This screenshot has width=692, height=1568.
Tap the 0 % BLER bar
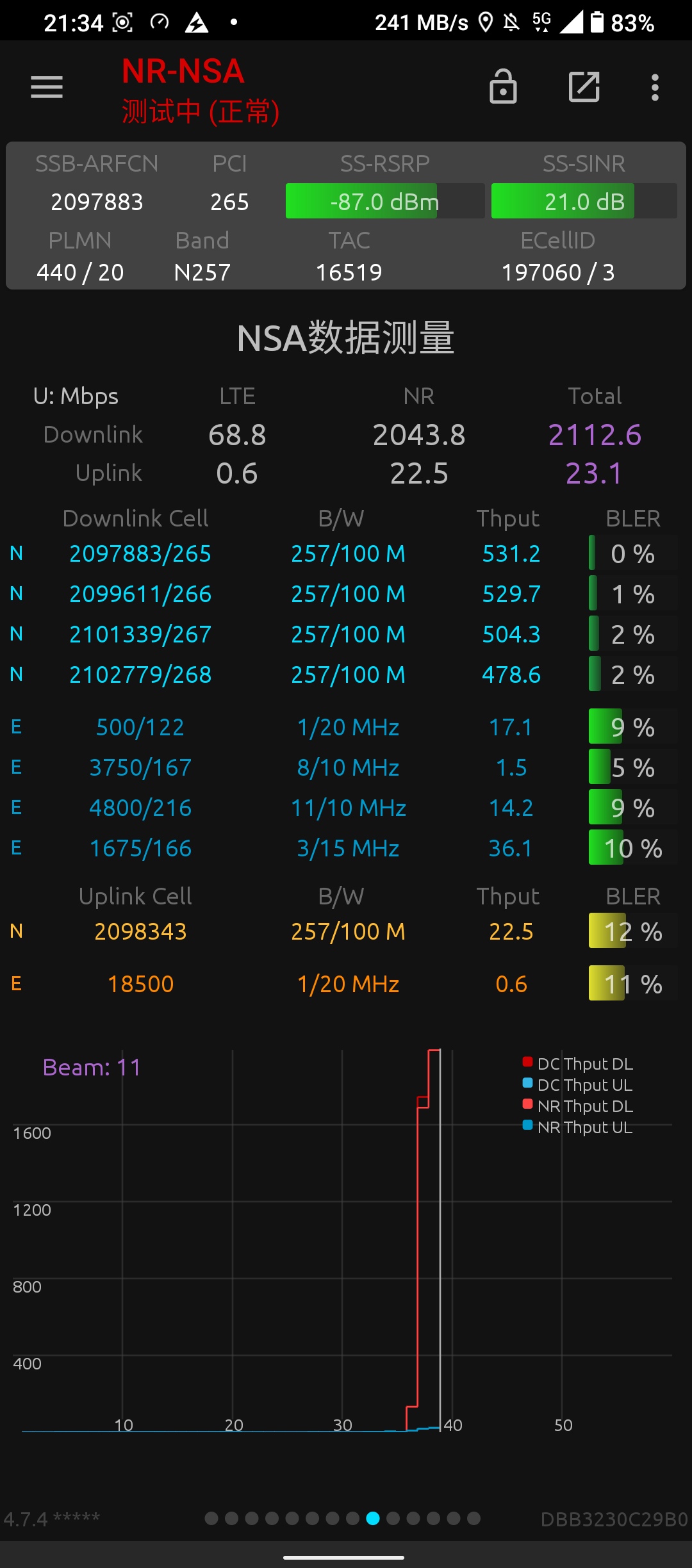[633, 553]
